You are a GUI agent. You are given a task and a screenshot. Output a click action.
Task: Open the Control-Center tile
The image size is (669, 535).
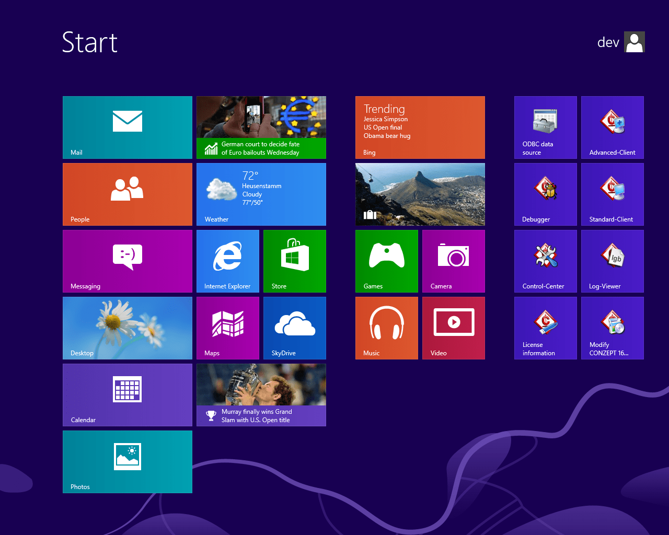pyautogui.click(x=545, y=261)
